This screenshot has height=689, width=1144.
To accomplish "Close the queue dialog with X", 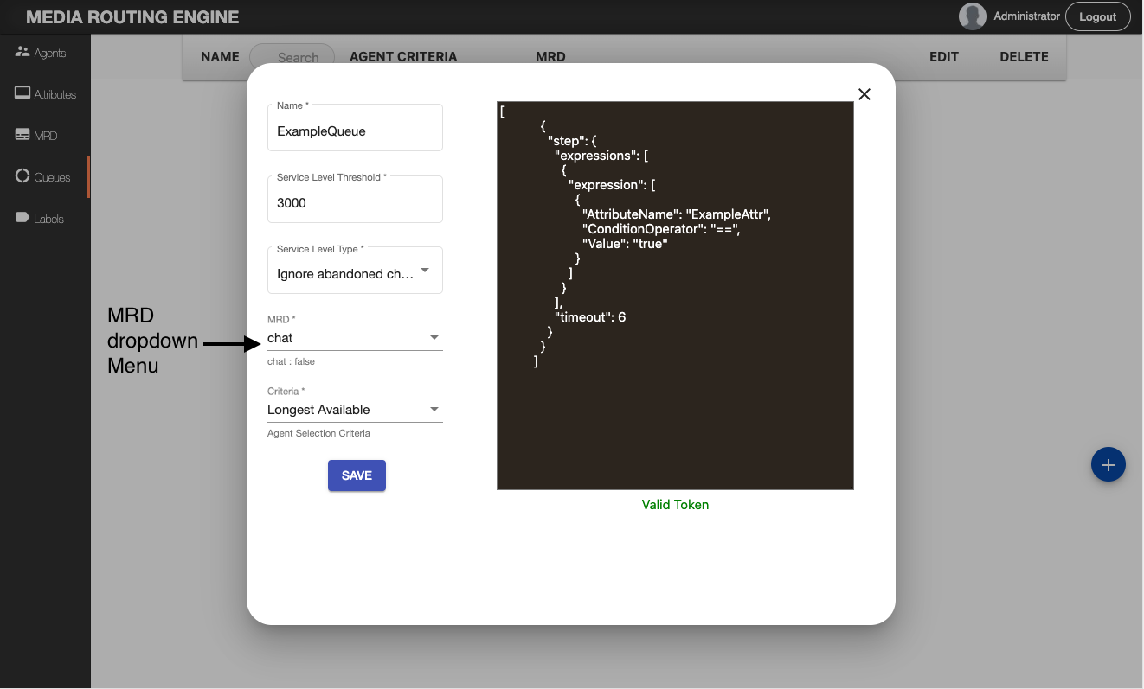I will [x=864, y=94].
